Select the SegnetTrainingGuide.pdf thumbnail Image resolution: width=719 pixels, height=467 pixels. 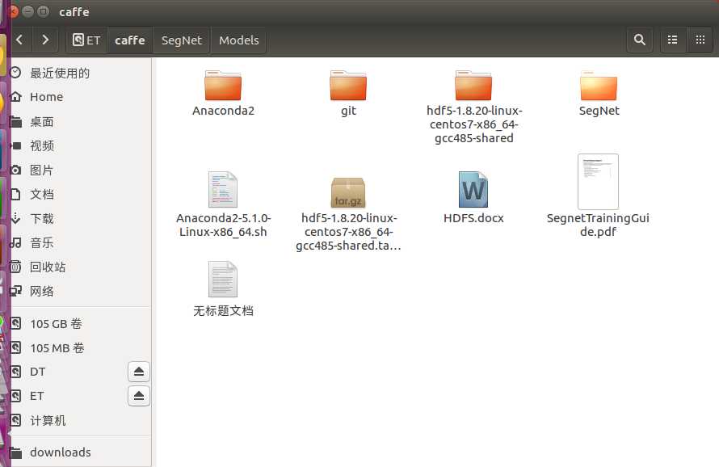599,182
